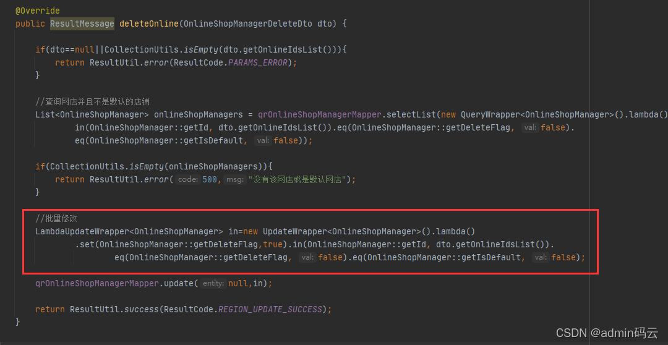The height and width of the screenshot is (345, 668).
Task: Click the @Override annotation
Action: coord(38,11)
